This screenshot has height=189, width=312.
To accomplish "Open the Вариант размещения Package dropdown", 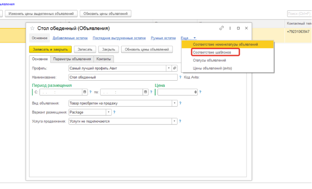I will click(108, 112).
